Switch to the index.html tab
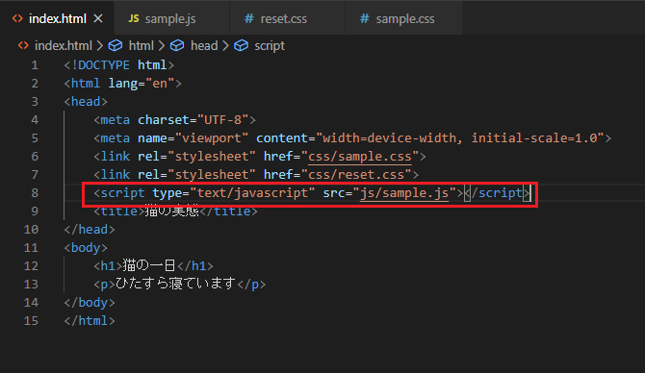Image resolution: width=645 pixels, height=373 pixels. coord(57,18)
